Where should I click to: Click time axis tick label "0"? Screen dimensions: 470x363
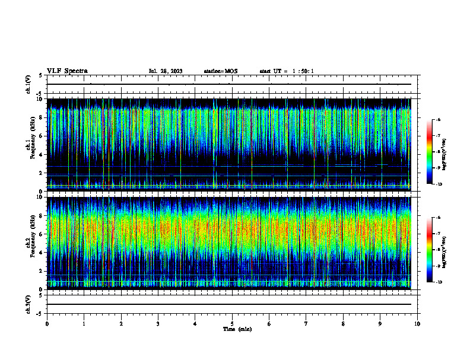[x=47, y=324]
